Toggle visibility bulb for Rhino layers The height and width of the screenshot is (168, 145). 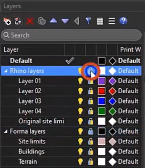(x=80, y=71)
